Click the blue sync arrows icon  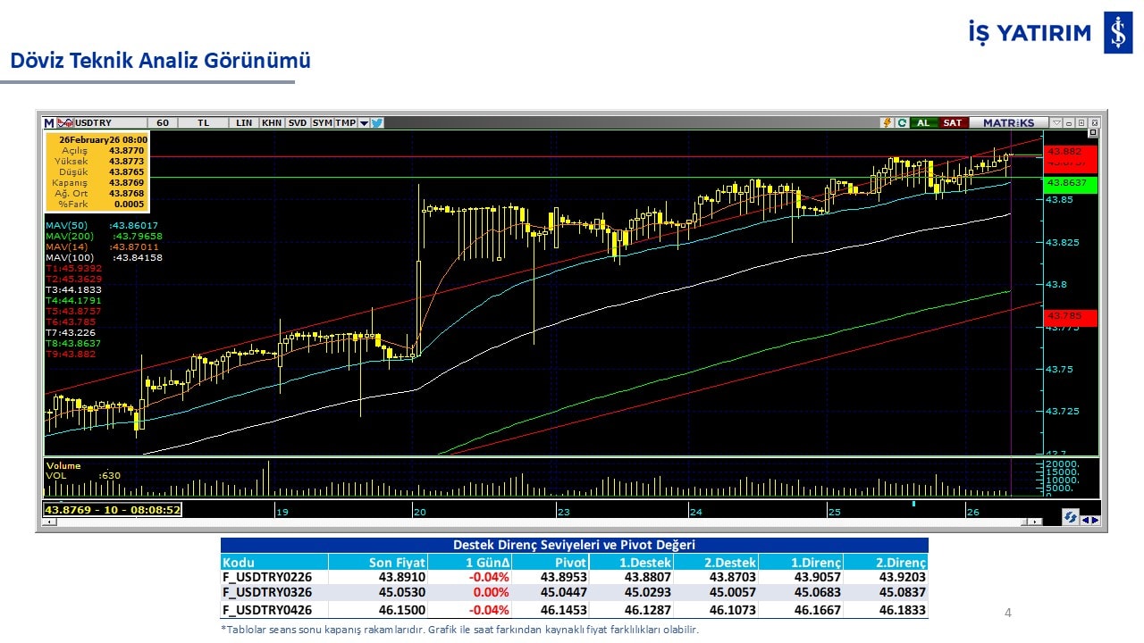coord(1069,517)
